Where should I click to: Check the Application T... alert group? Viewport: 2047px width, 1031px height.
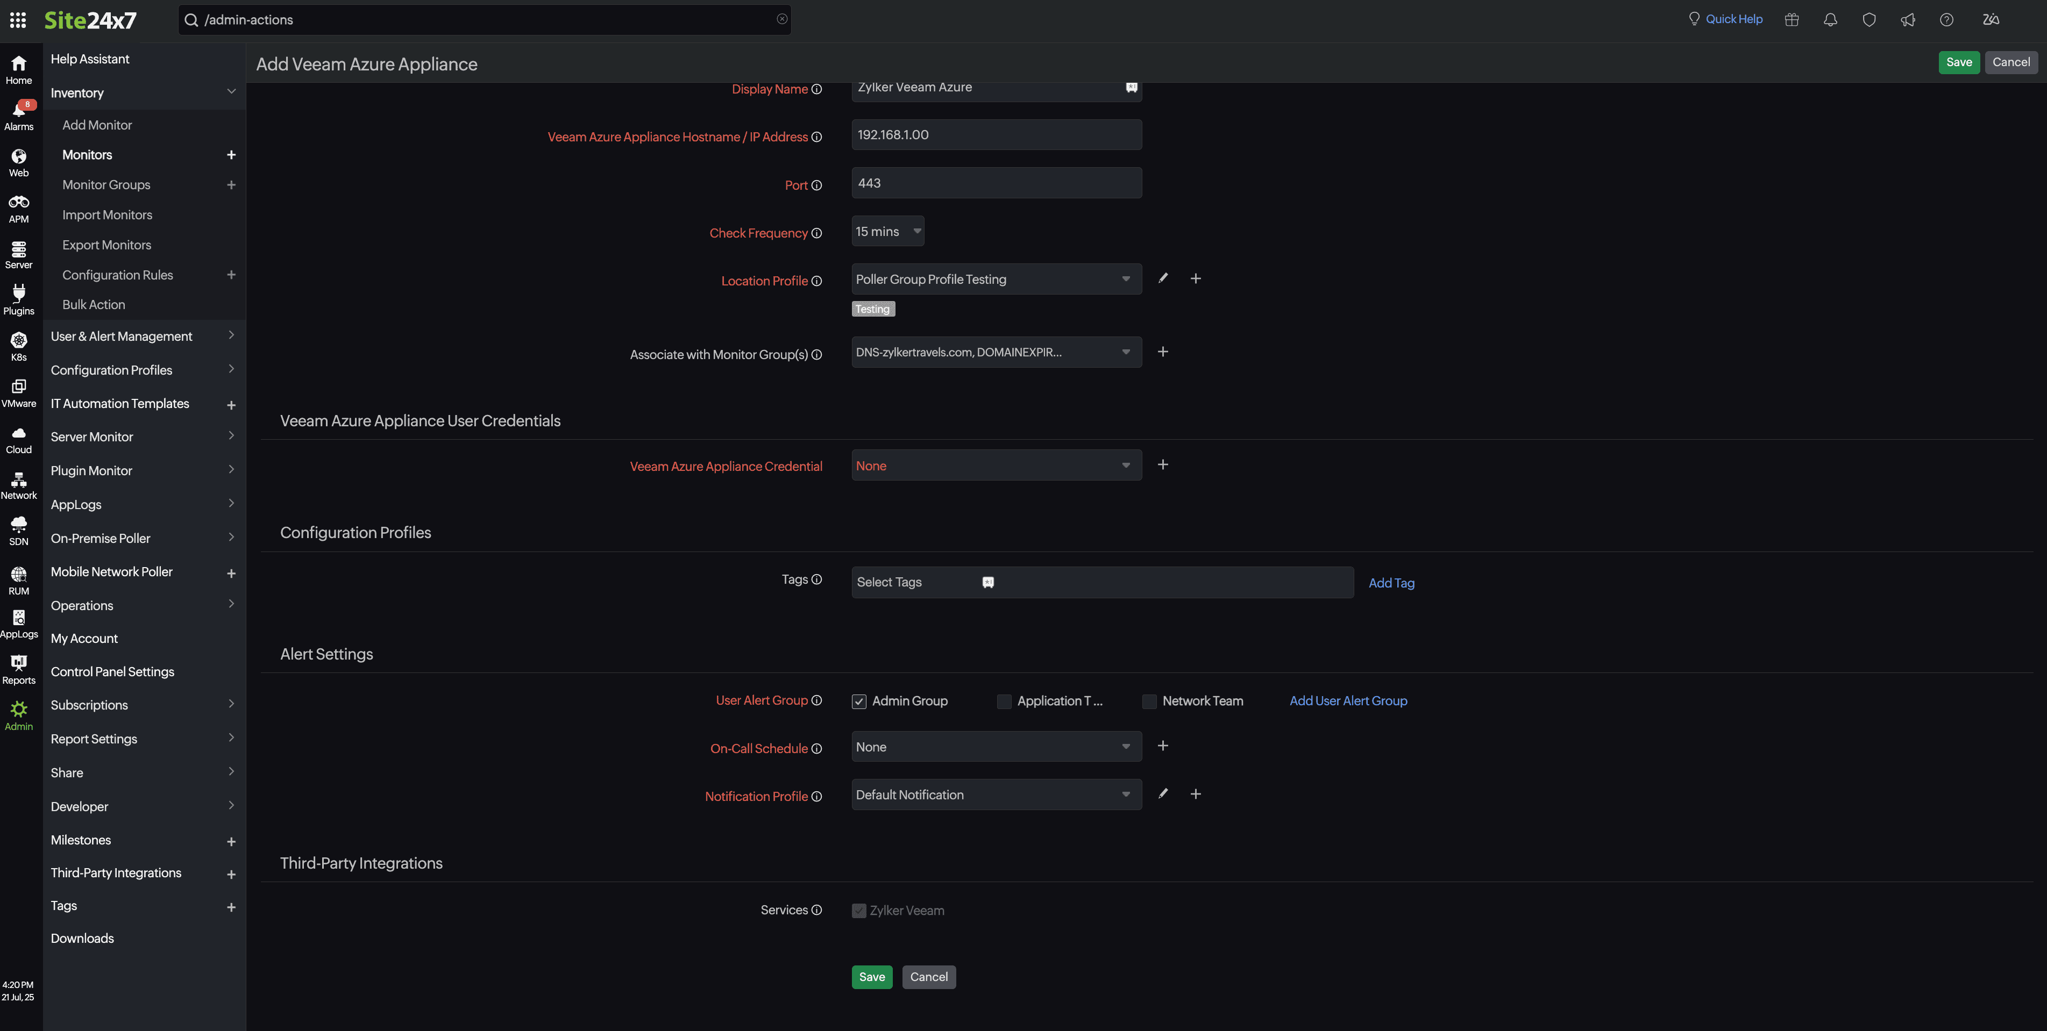click(1004, 701)
